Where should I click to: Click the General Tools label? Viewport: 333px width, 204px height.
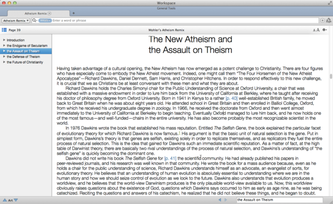[166, 8]
